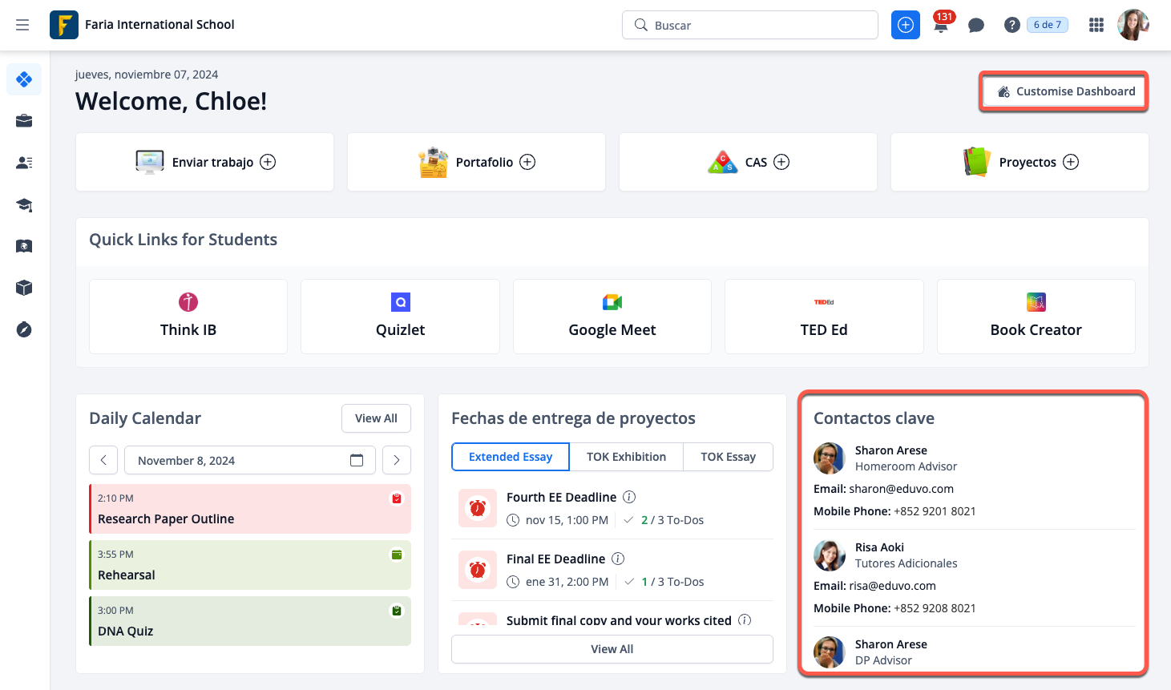The width and height of the screenshot is (1171, 690).
Task: Go to the previous day in Daily Calendar
Action: tap(103, 460)
